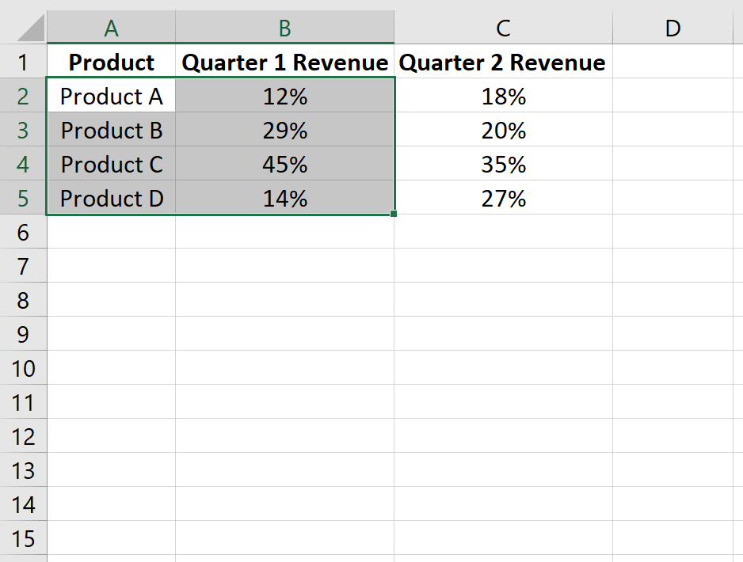743x562 pixels.
Task: Select column B header
Action: coord(285,28)
